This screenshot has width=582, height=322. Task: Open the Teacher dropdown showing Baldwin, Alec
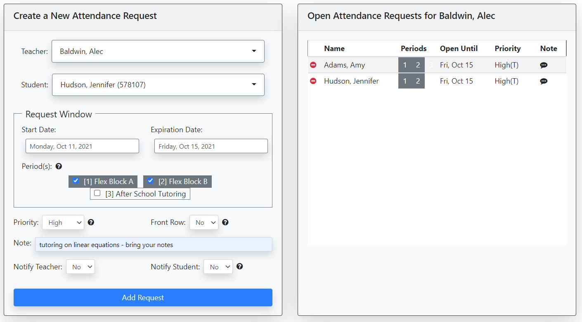click(158, 51)
